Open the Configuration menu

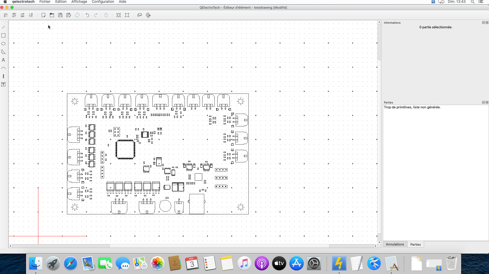[x=103, y=2]
